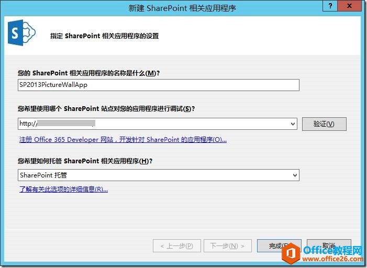Click the label 您的 SharePoint 相关应用程序的名称是什么(M)?
The height and width of the screenshot is (268, 367).
88,73
